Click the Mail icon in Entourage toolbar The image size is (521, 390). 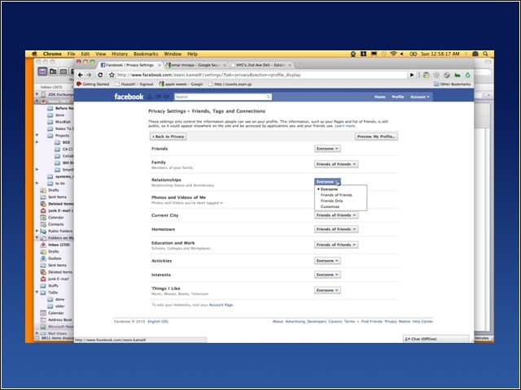click(x=42, y=71)
